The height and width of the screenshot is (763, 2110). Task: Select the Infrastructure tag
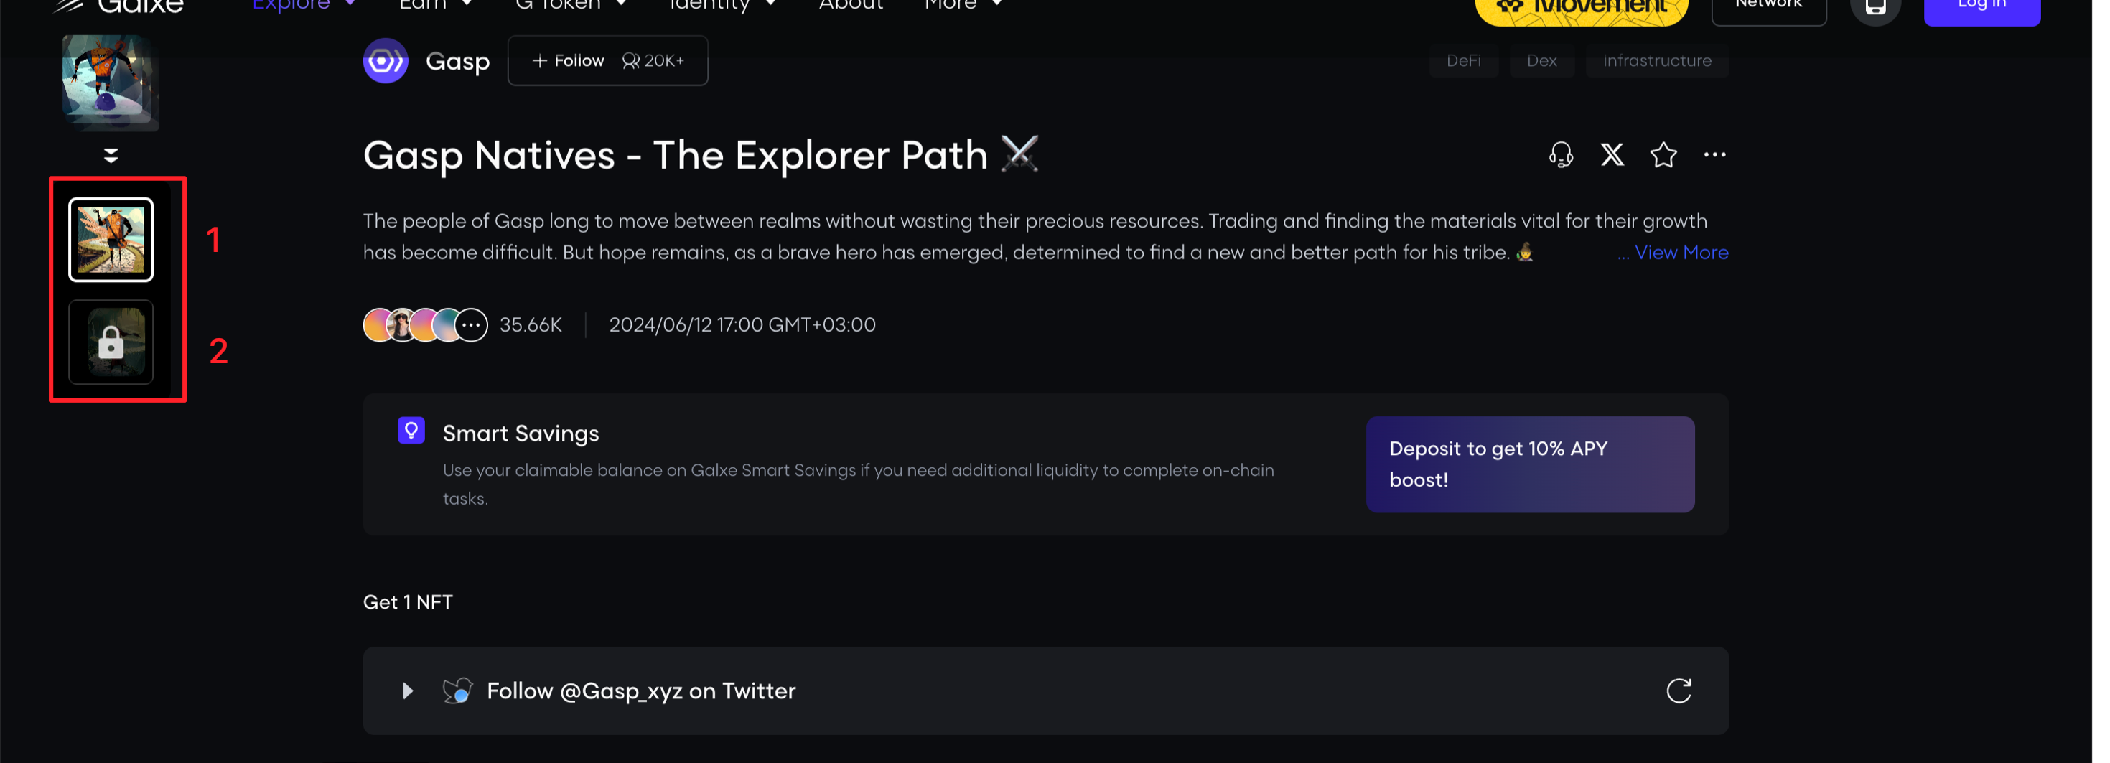click(x=1658, y=60)
